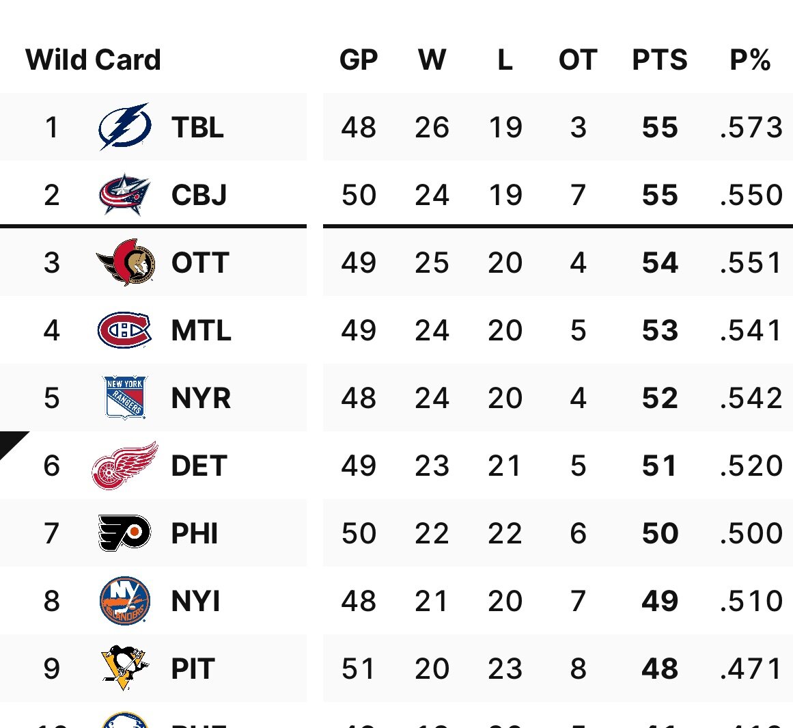Open the CBJ team link
Image resolution: width=793 pixels, height=728 pixels.
(199, 195)
